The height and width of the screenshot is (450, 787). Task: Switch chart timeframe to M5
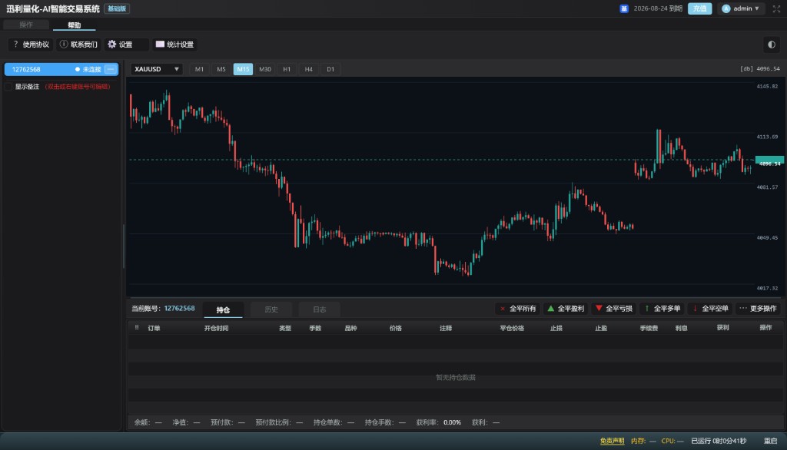tap(221, 69)
